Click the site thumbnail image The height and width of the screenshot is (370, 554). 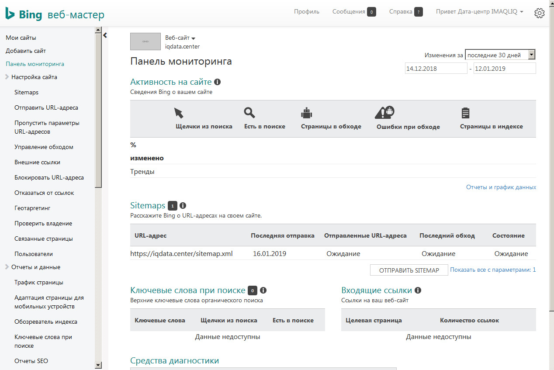pos(146,41)
